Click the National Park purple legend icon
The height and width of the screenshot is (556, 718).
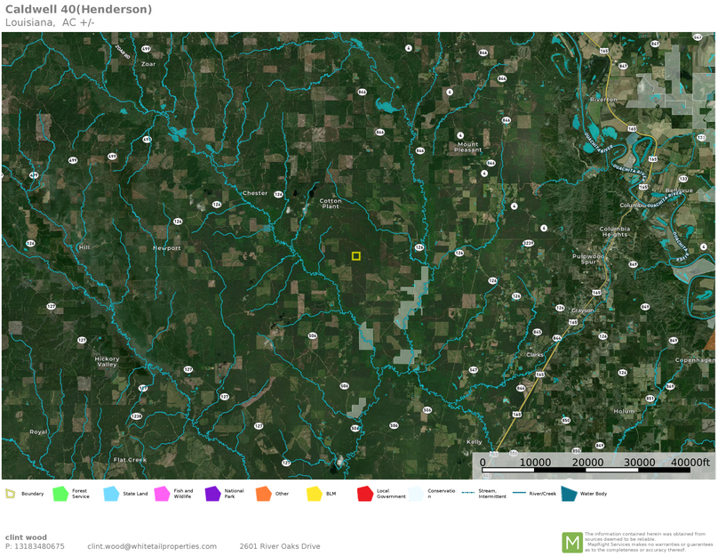[212, 494]
